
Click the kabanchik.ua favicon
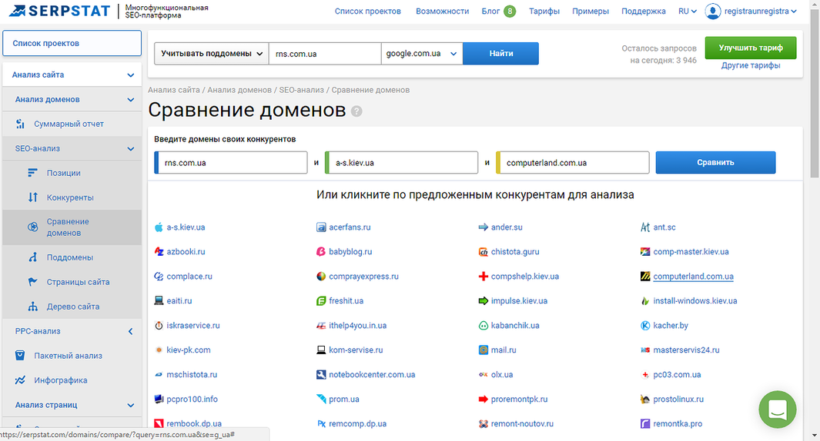click(484, 325)
